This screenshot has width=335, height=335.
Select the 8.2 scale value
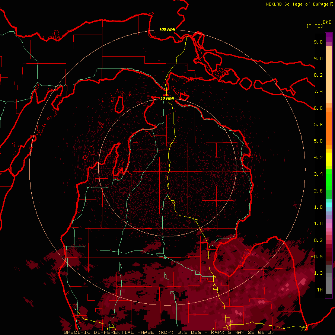point(318,75)
